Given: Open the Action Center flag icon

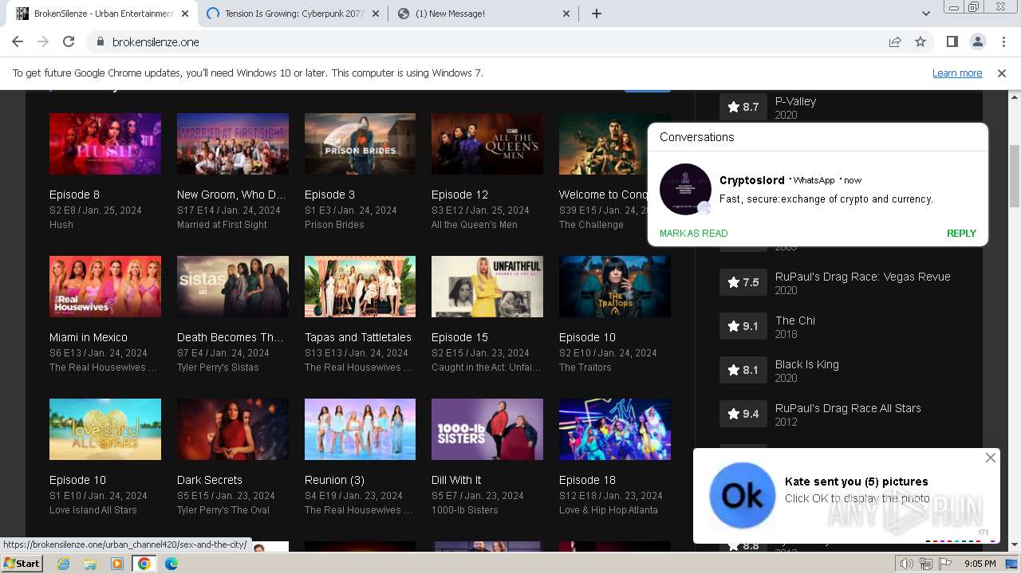Looking at the screenshot, I should pos(945,564).
